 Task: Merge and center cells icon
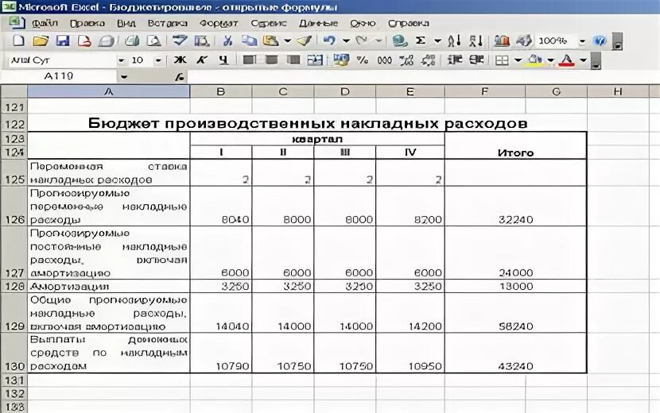coord(315,60)
